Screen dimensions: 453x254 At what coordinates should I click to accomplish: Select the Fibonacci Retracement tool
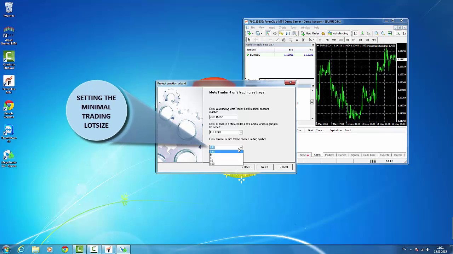tap(290, 40)
